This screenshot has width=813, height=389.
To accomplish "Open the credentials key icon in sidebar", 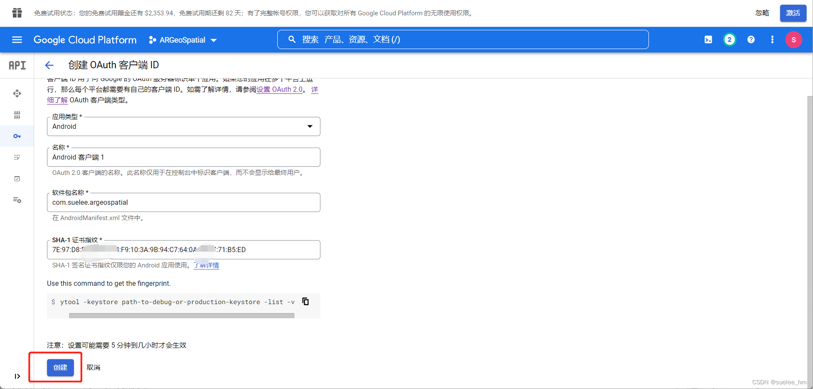I will point(17,136).
